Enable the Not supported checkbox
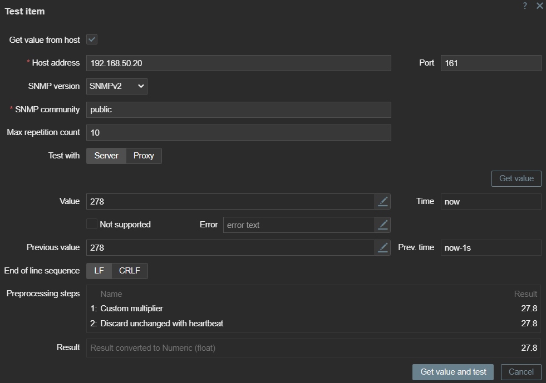This screenshot has height=383, width=546. point(92,225)
